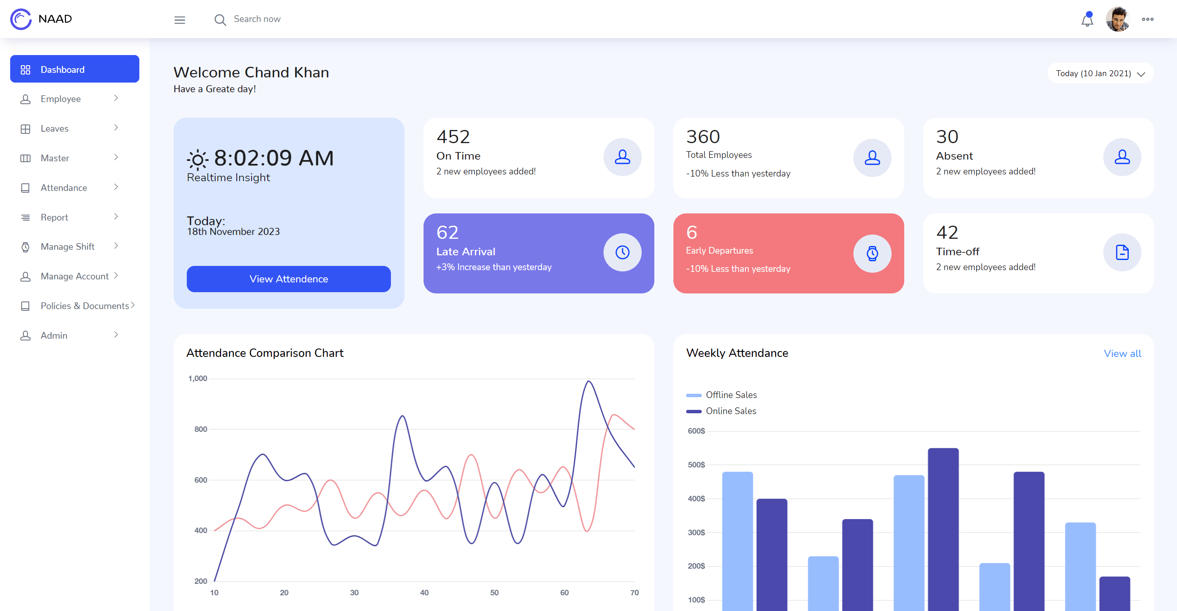Expand the Attendance menu chevron
The image size is (1177, 611).
click(x=116, y=187)
